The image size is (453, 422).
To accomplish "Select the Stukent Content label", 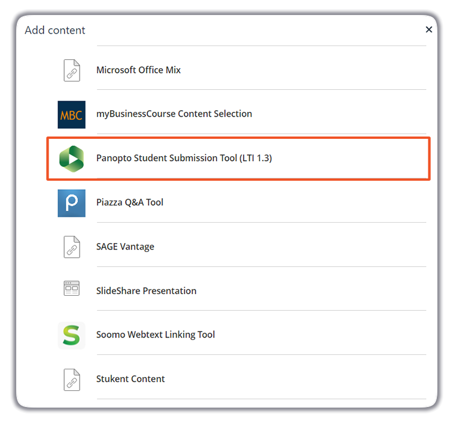I will coord(130,379).
